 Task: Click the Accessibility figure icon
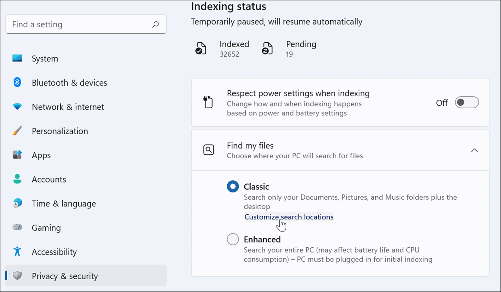pyautogui.click(x=17, y=252)
